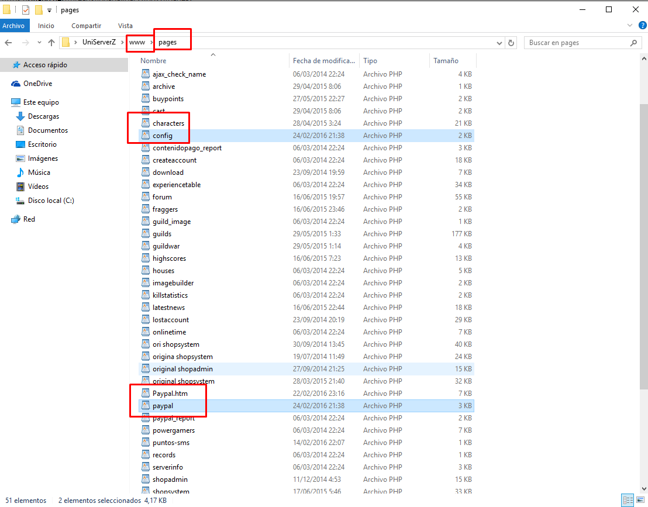
Task: Select the shopadmin file icon
Action: pos(146,480)
